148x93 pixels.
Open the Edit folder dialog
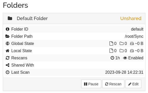click(x=133, y=84)
